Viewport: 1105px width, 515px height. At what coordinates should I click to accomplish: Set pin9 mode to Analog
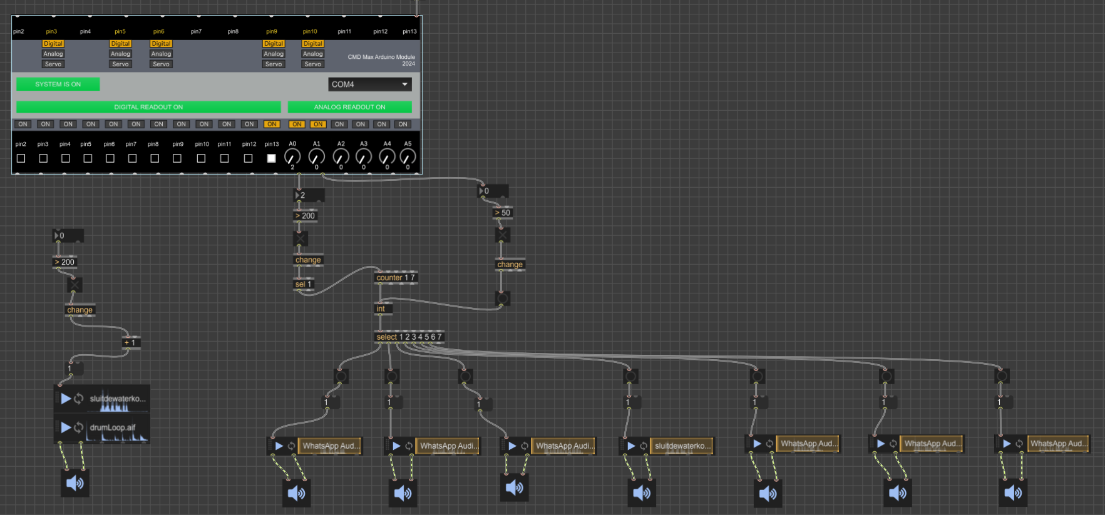coord(274,54)
